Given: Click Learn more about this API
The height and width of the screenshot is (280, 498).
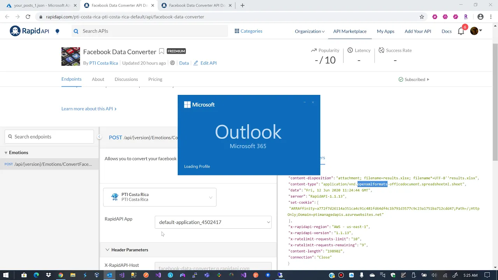Looking at the screenshot, I should click(89, 109).
